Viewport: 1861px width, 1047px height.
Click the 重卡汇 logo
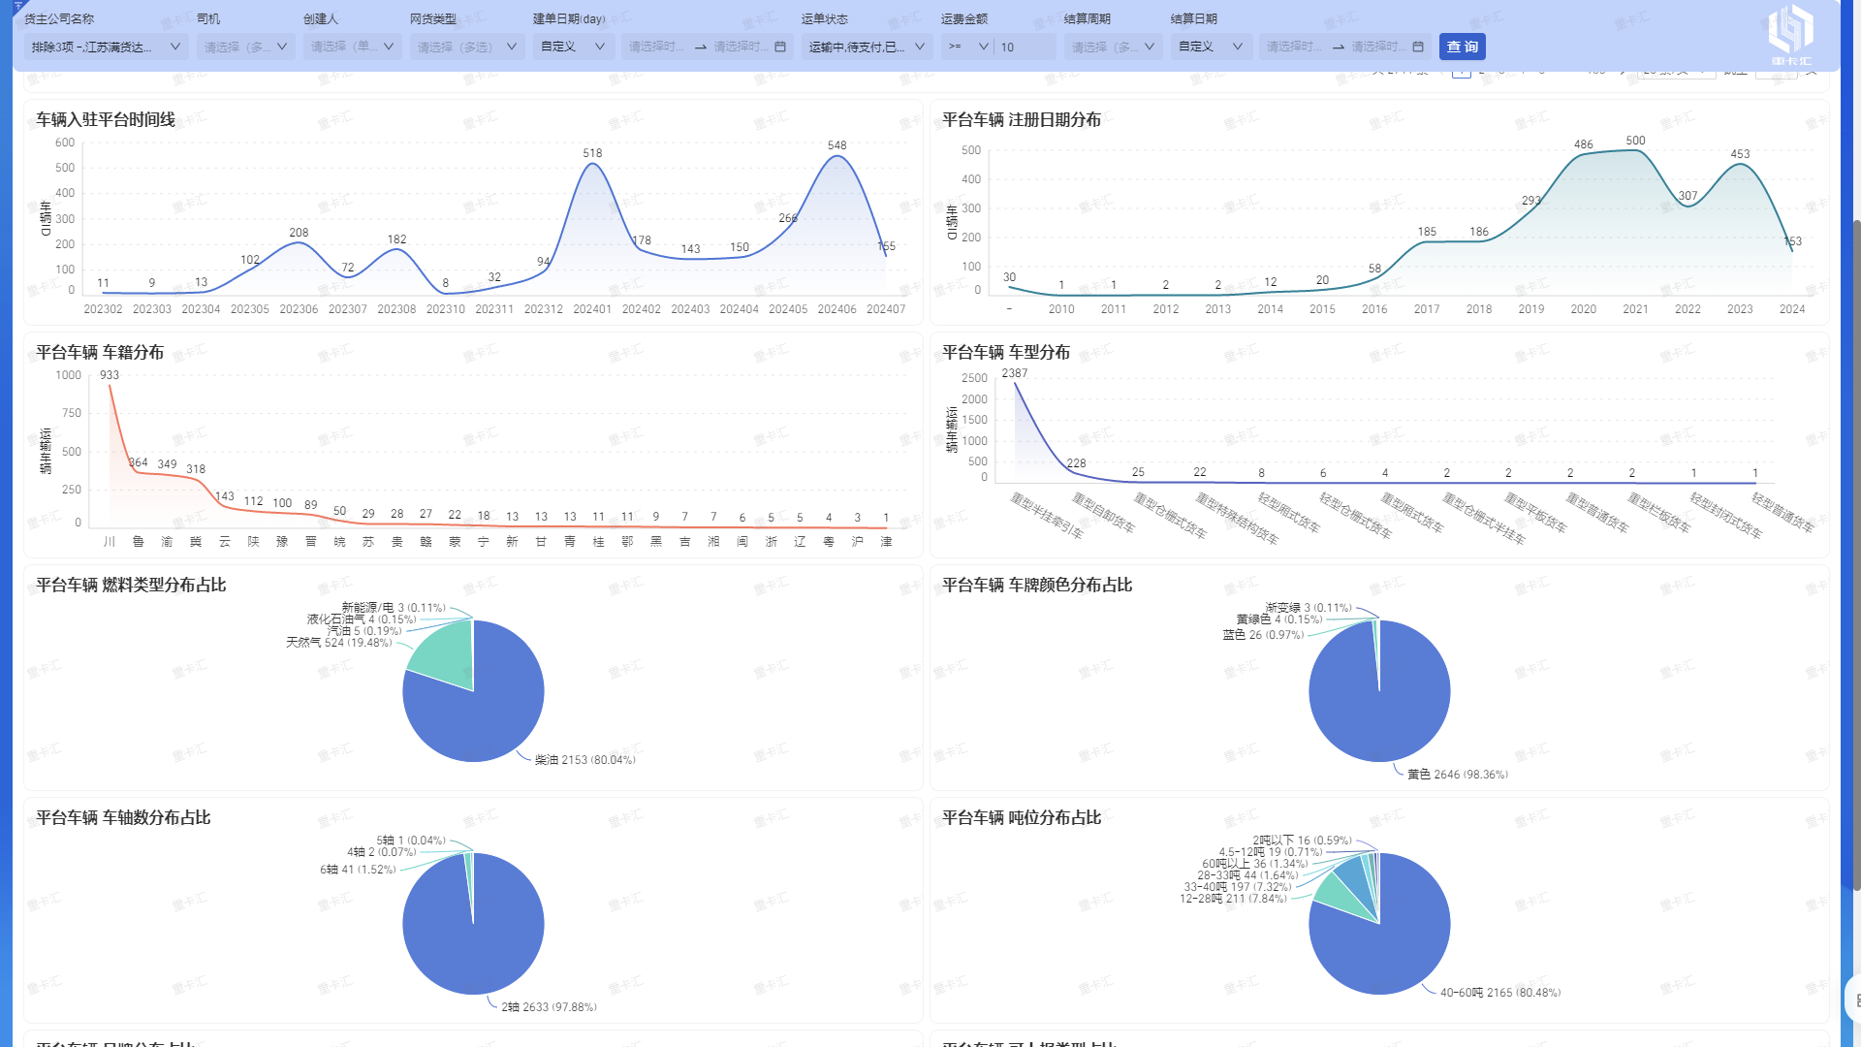[1790, 34]
